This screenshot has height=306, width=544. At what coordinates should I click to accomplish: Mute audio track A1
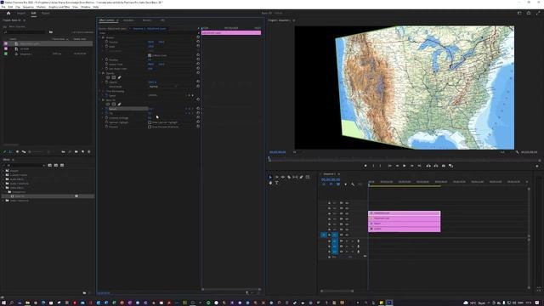click(347, 241)
